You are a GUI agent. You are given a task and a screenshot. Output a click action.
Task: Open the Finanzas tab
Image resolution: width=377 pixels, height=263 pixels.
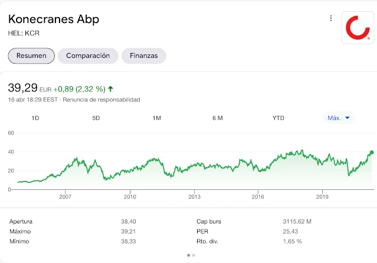(x=144, y=56)
